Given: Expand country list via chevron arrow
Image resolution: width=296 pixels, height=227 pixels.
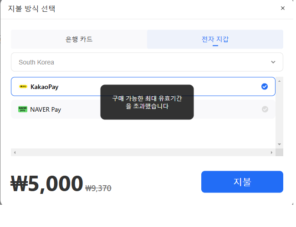Looking at the screenshot, I should tap(273, 62).
